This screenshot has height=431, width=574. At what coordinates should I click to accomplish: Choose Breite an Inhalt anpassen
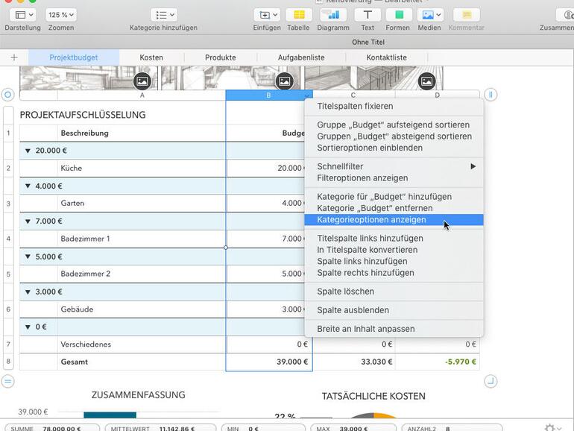(394, 329)
